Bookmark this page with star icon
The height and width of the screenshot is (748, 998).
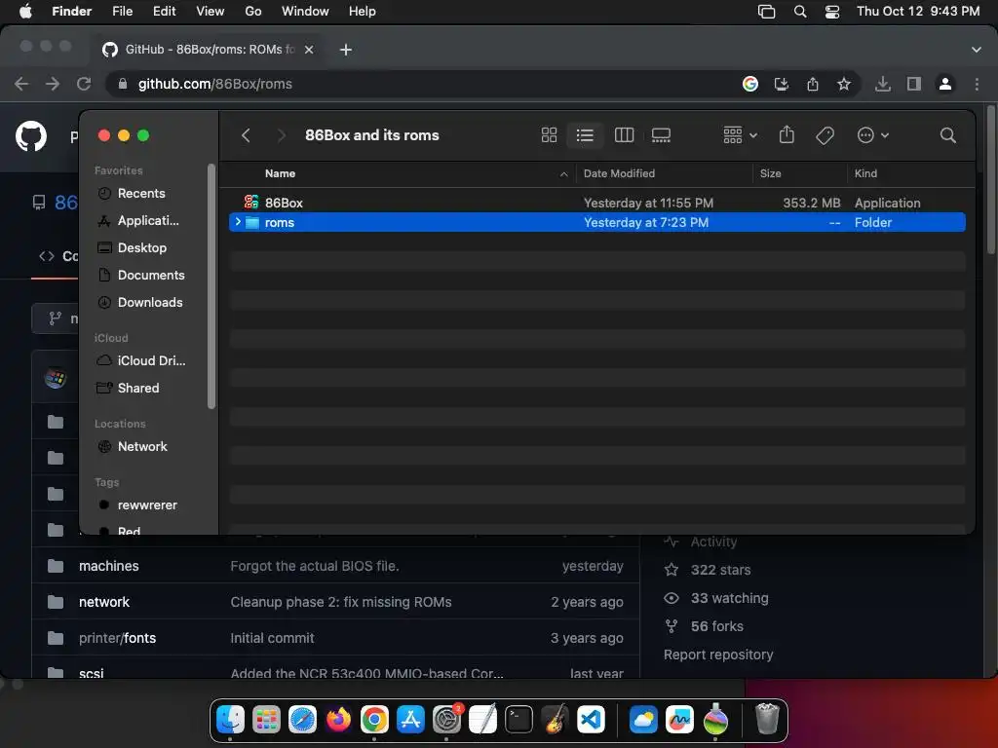(x=844, y=84)
